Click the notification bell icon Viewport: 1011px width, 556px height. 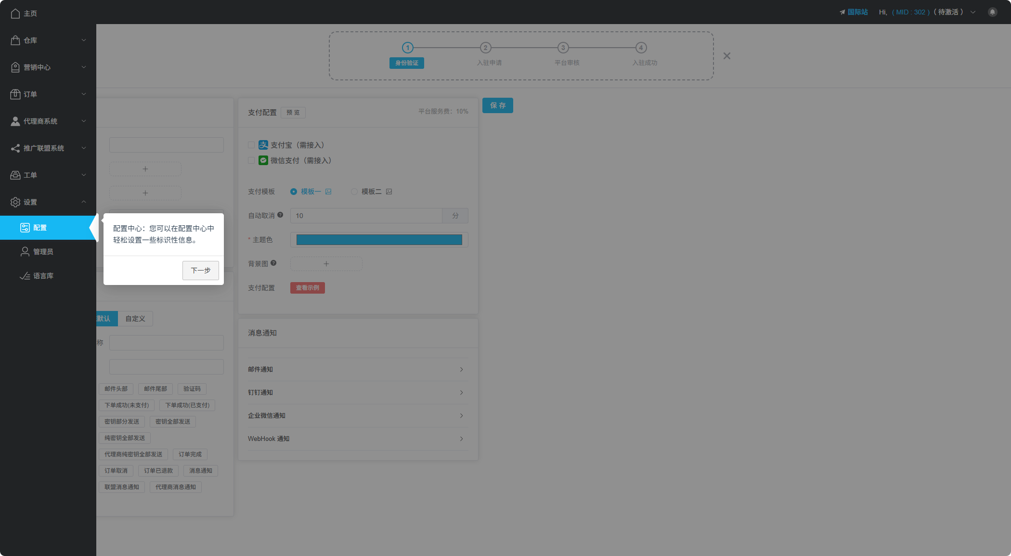[992, 13]
